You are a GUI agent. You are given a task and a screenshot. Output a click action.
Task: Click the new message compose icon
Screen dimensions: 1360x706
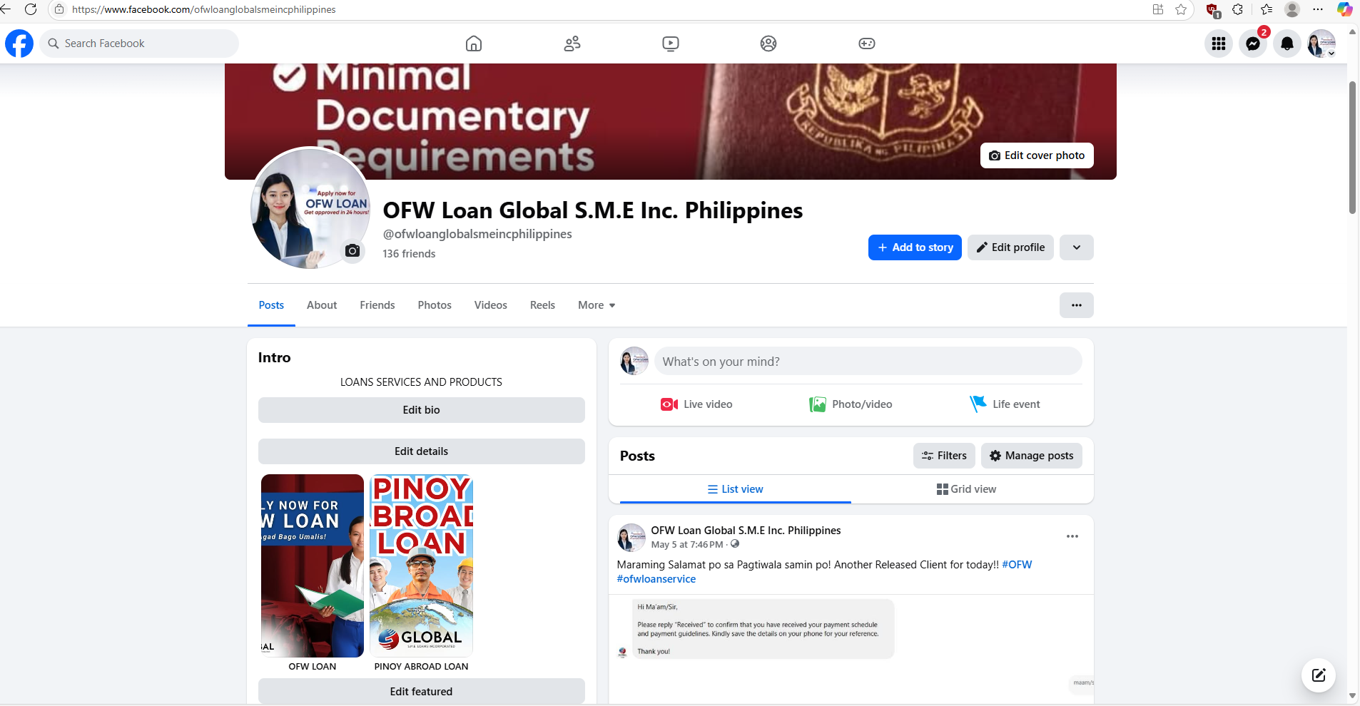coord(1319,675)
